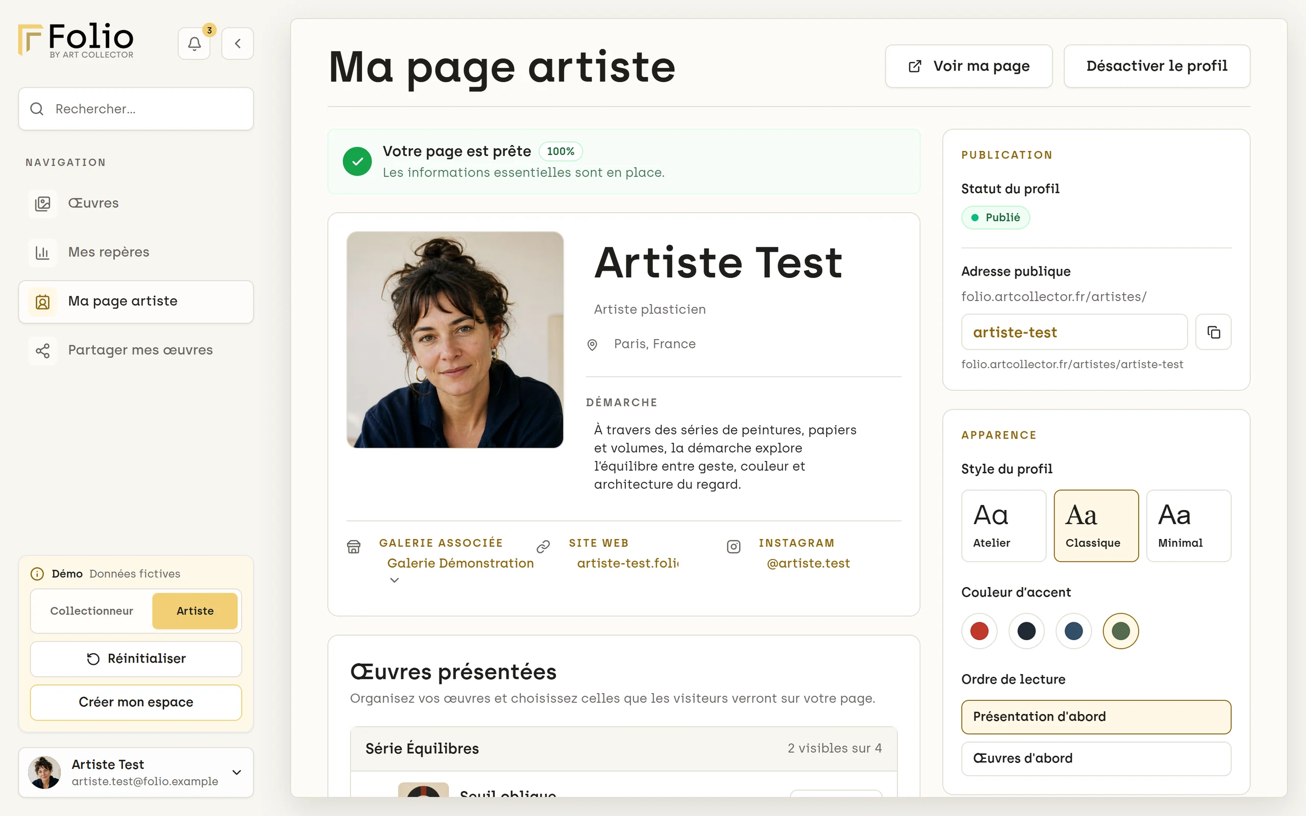Click the Publié status badge
Viewport: 1306px width, 816px height.
[x=995, y=217]
